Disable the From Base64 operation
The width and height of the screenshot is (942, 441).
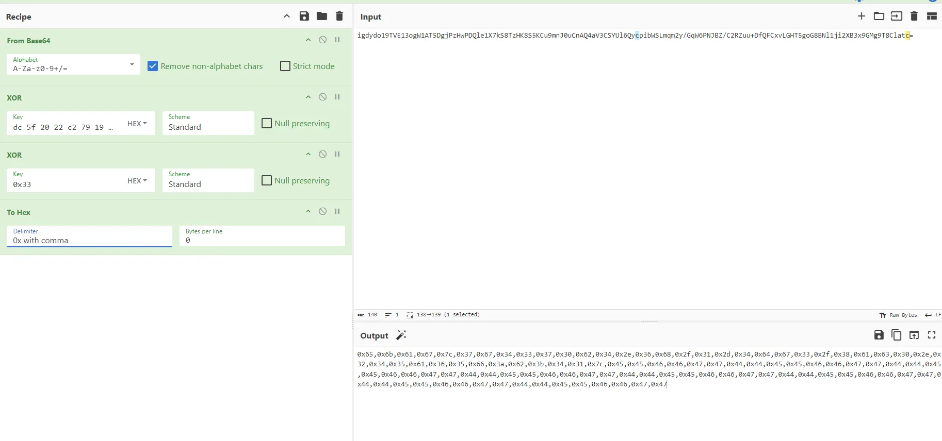tap(322, 40)
